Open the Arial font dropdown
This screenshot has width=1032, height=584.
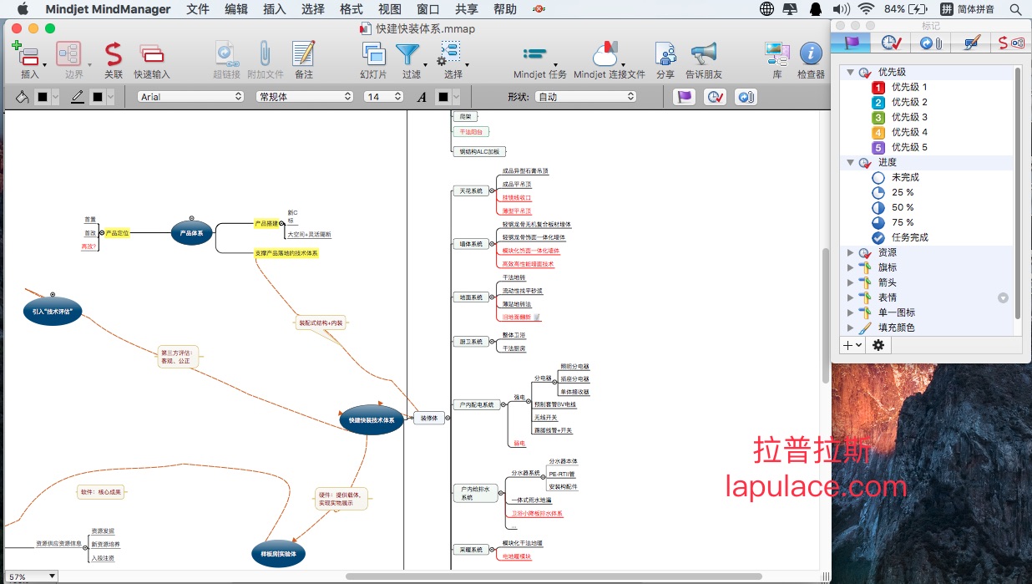point(190,97)
